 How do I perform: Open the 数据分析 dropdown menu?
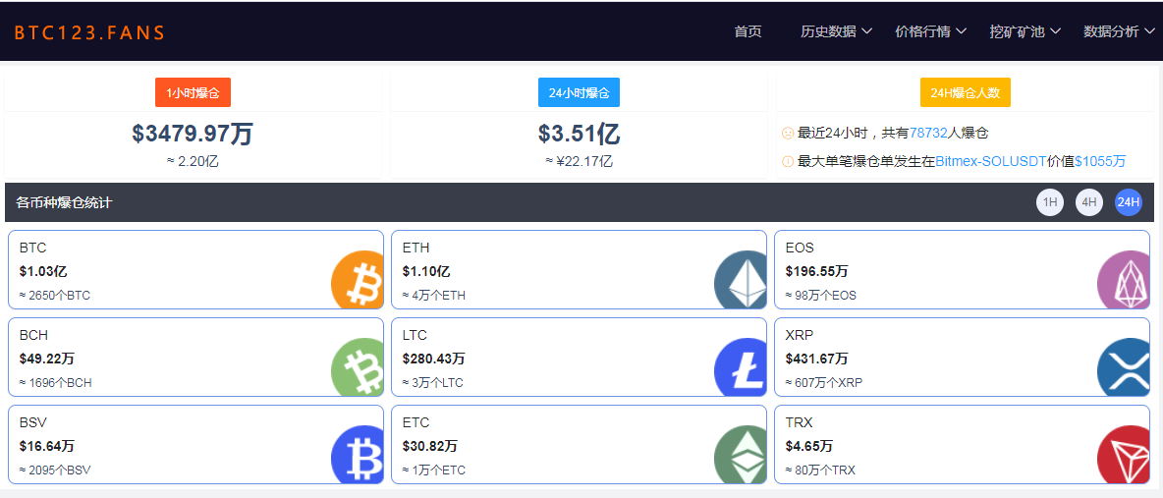(x=1119, y=31)
